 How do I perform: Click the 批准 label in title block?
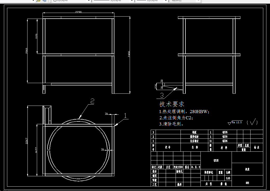coord(179,185)
